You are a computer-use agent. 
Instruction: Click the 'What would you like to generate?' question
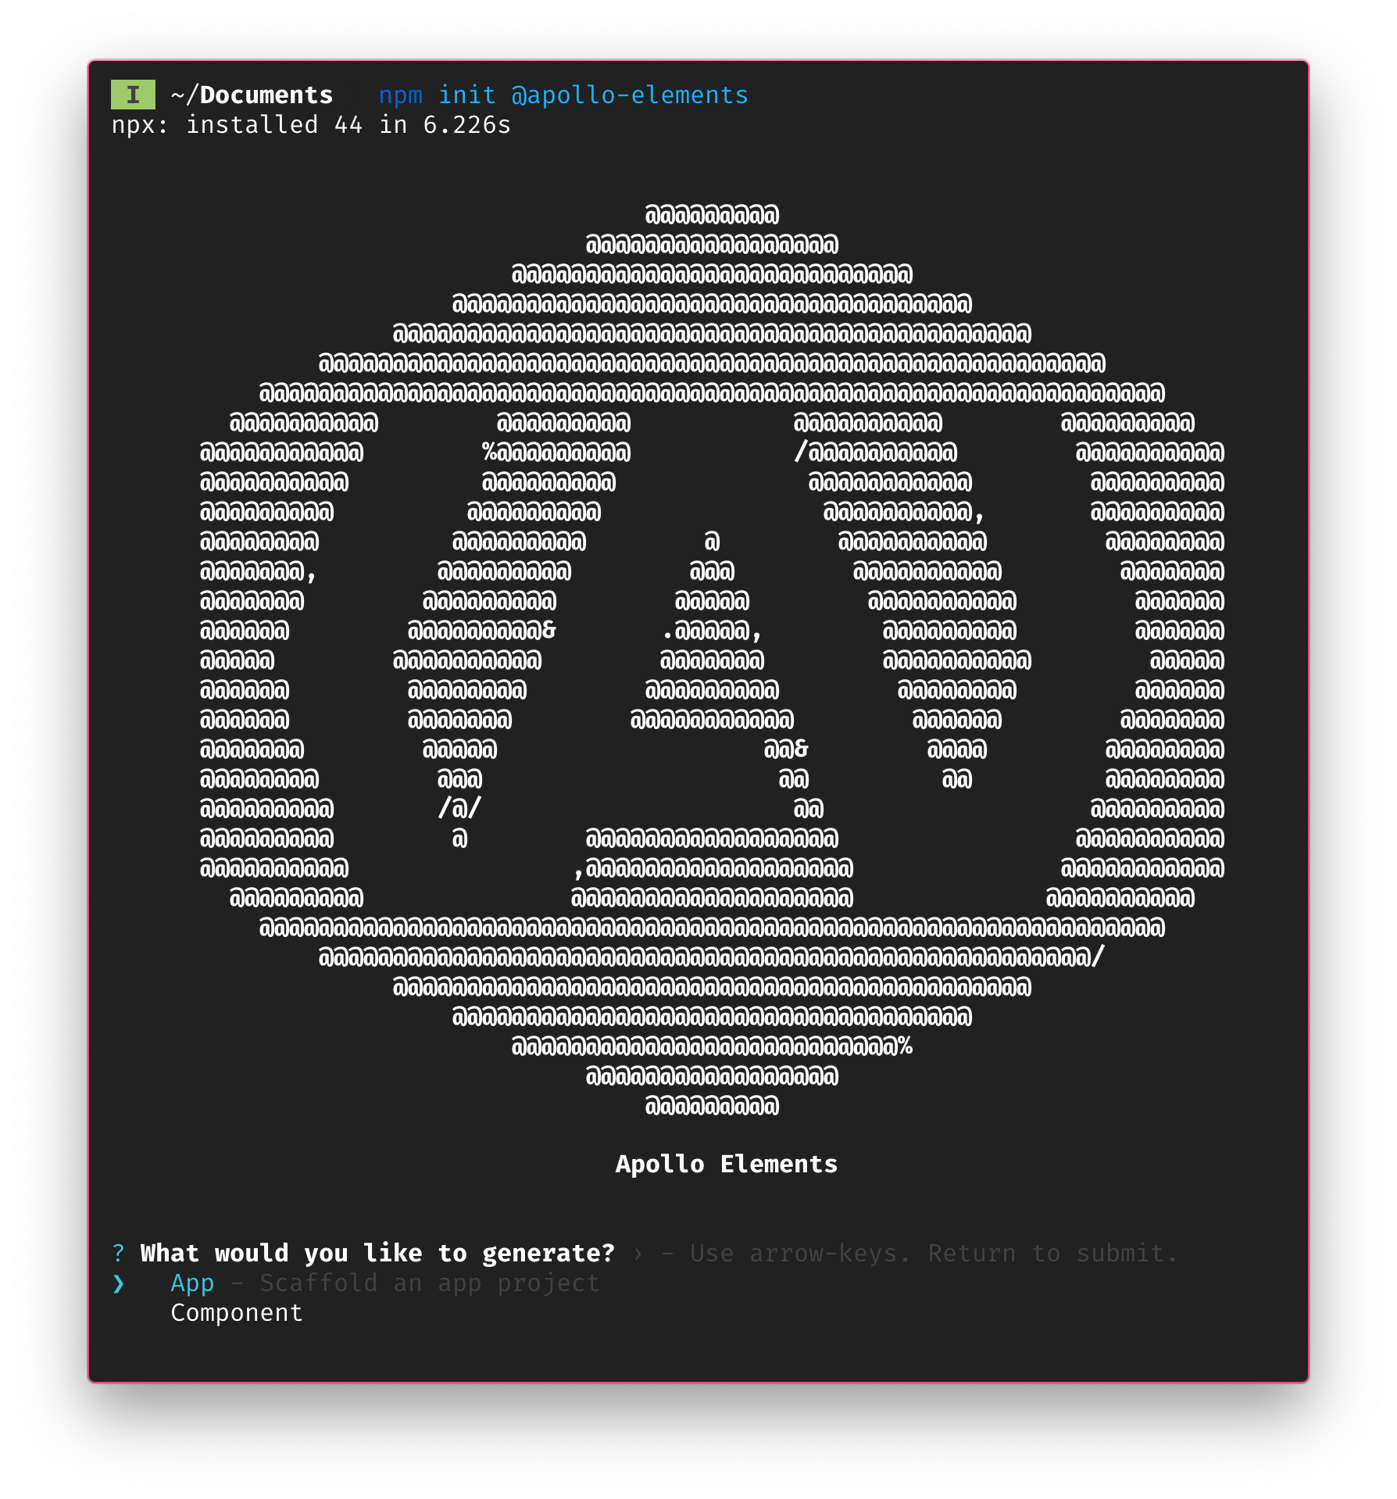(377, 1254)
